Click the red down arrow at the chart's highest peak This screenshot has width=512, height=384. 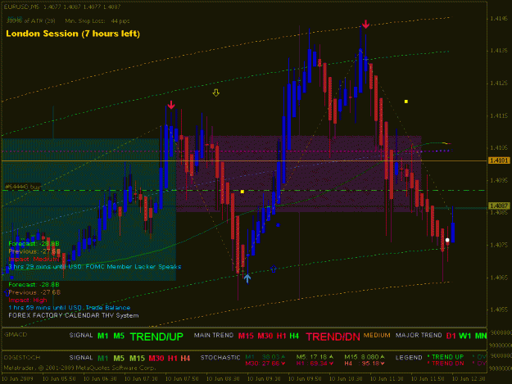click(x=365, y=24)
